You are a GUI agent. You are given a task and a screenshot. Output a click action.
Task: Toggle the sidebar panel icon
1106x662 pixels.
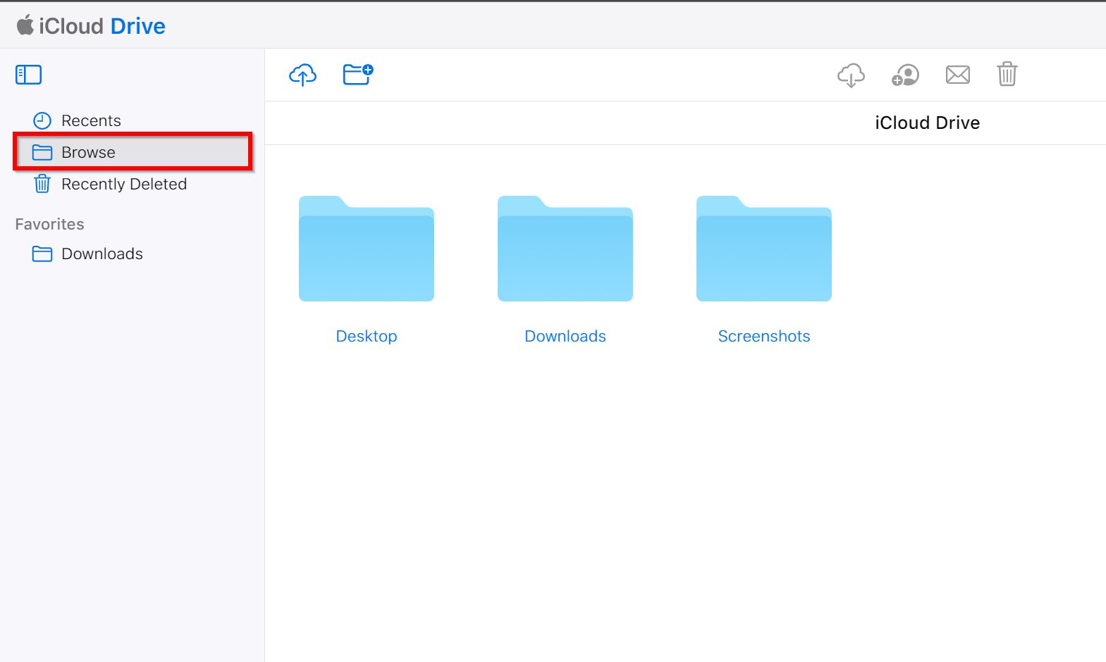point(28,75)
